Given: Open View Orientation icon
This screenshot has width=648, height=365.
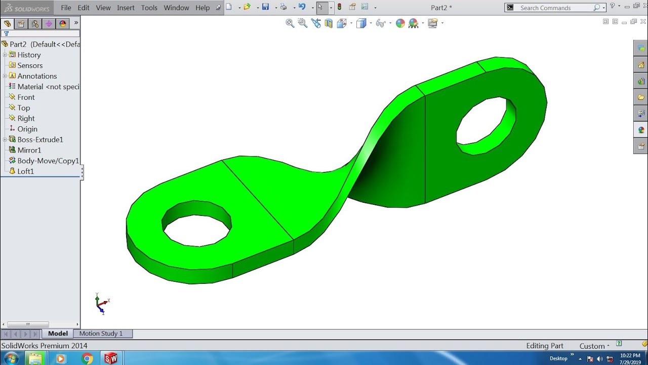Looking at the screenshot, I should coord(342,23).
